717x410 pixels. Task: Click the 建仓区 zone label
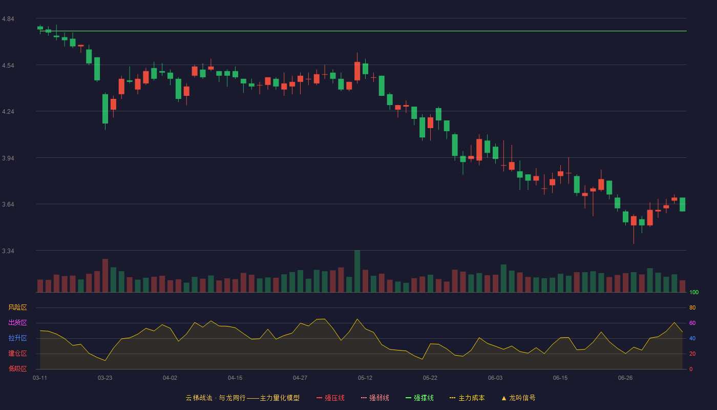17,354
